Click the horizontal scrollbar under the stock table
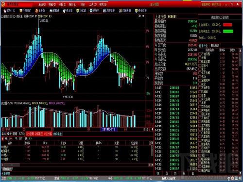 pos(77,165)
